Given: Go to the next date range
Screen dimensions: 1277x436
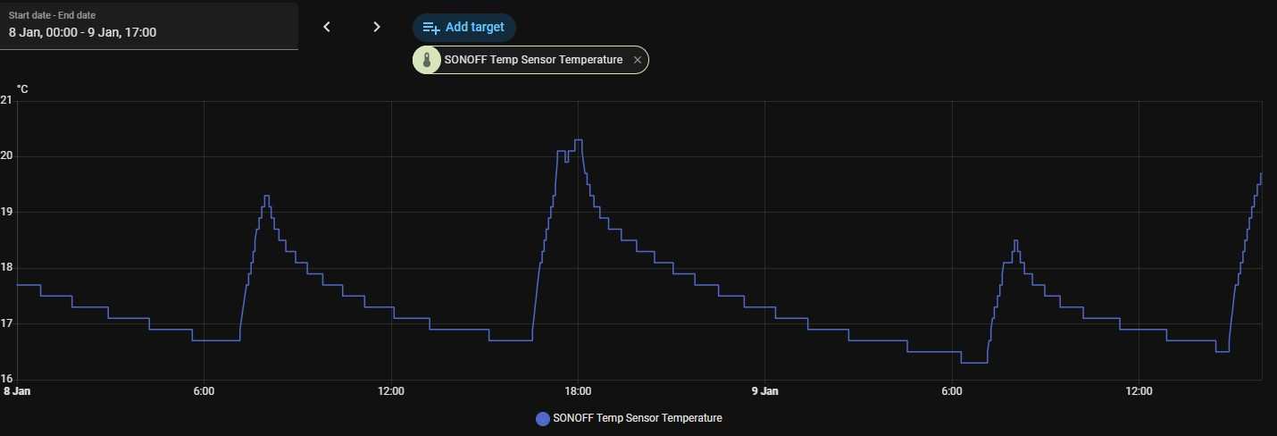Looking at the screenshot, I should (377, 27).
